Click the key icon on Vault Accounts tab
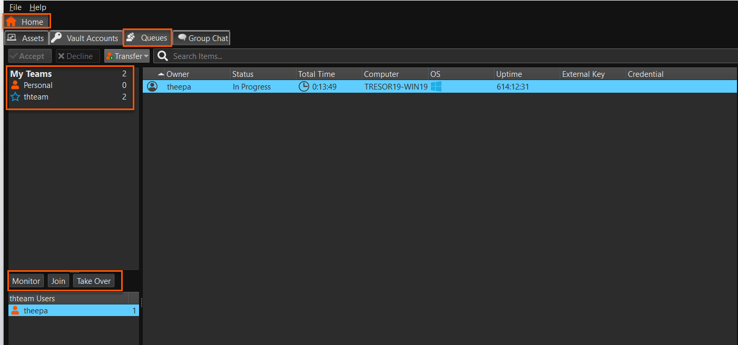Image resolution: width=738 pixels, height=345 pixels. 56,37
